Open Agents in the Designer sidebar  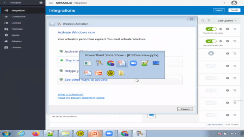click(15, 35)
